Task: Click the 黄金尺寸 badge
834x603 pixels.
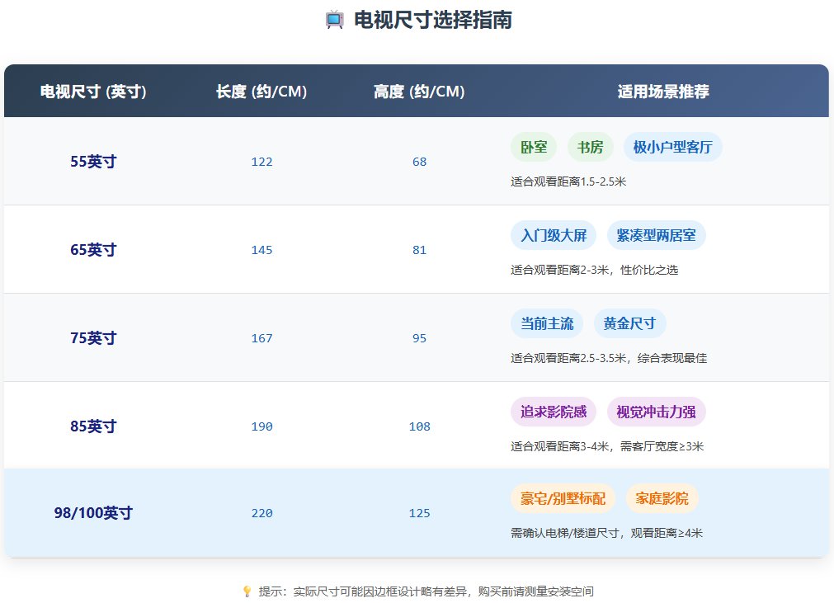Action: click(630, 323)
